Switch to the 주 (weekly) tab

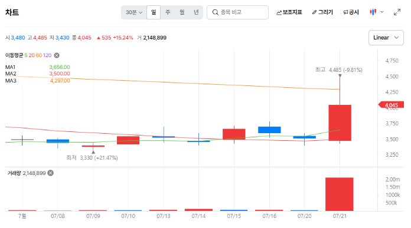tap(168, 12)
